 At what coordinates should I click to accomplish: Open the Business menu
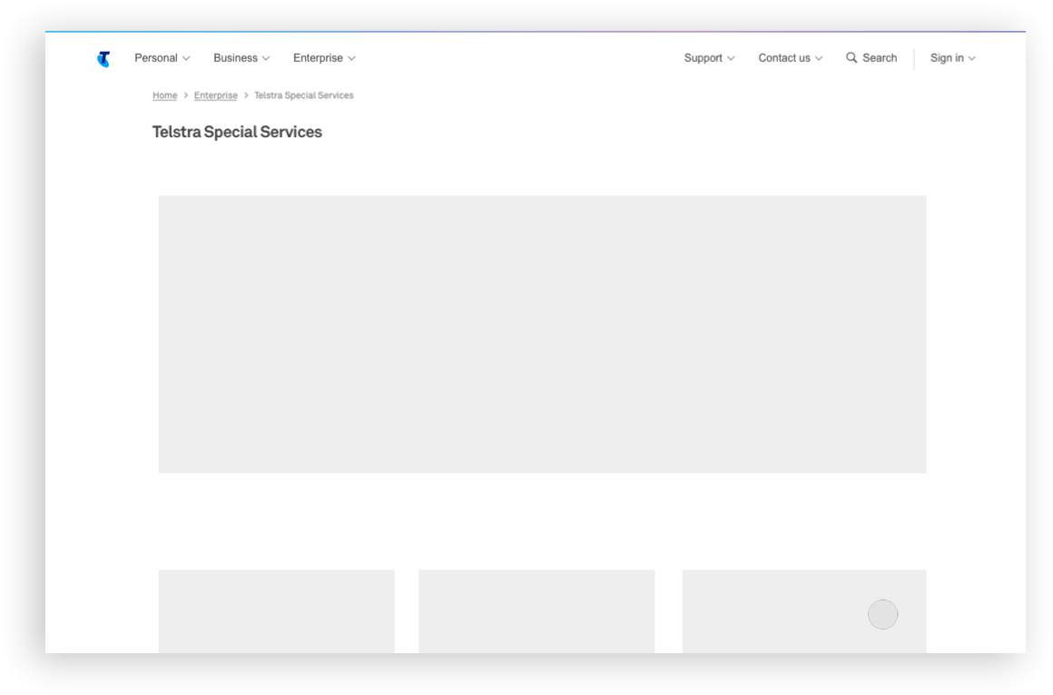(241, 58)
